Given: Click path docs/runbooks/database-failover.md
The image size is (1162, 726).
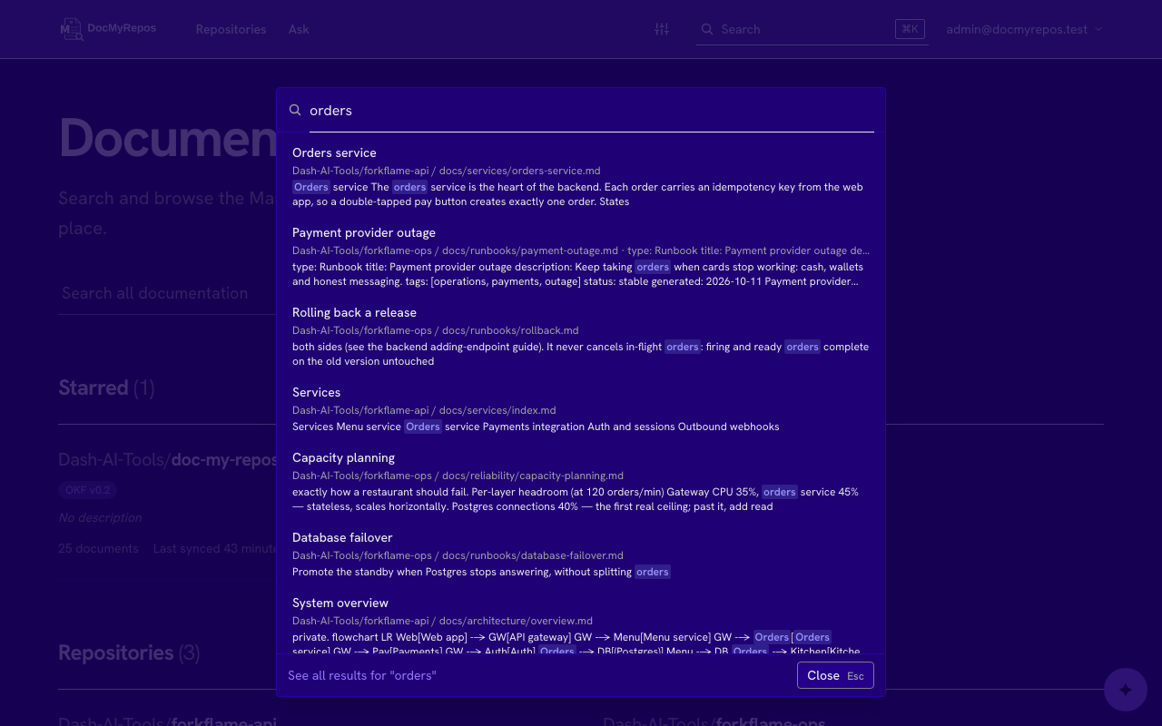Looking at the screenshot, I should (533, 555).
